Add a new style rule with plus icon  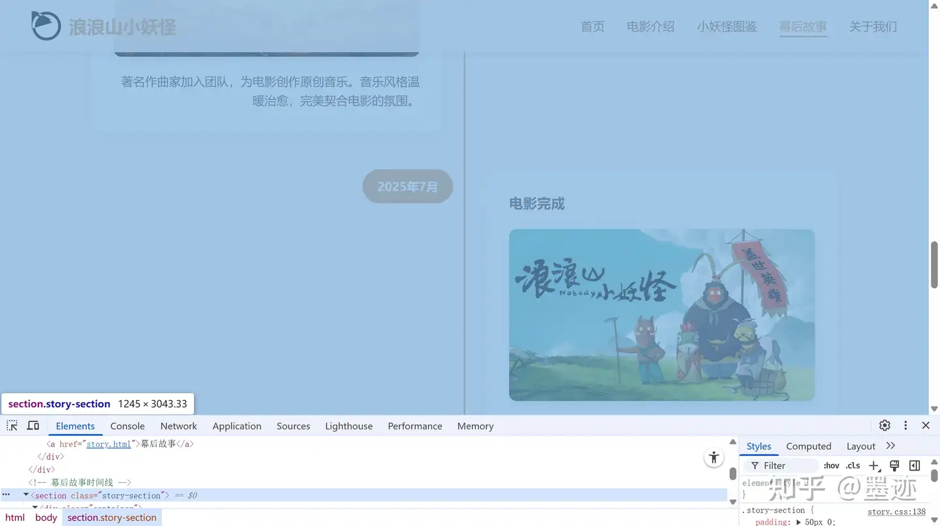874,465
